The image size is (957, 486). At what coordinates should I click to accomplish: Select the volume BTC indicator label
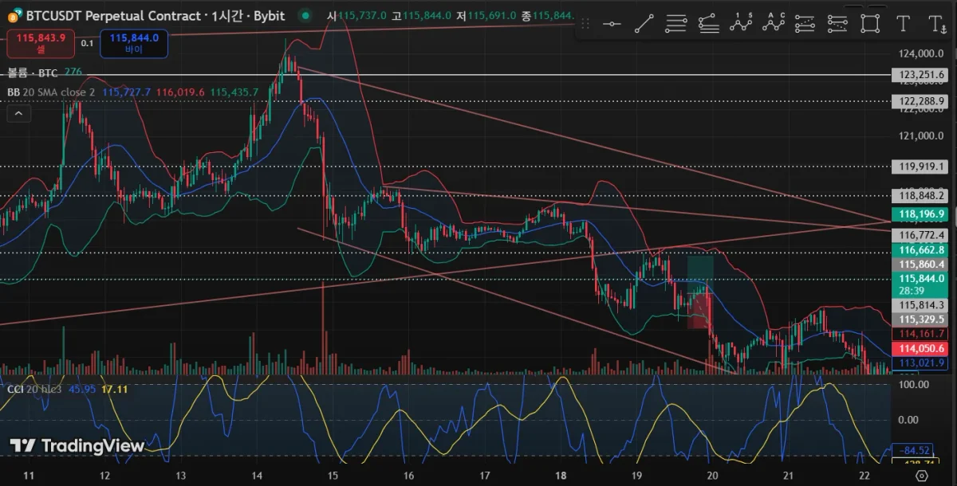tap(33, 73)
